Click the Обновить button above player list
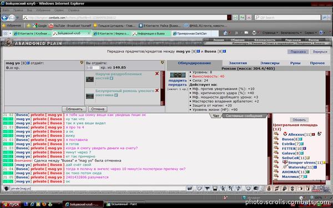The image size is (333, 208). [299, 120]
